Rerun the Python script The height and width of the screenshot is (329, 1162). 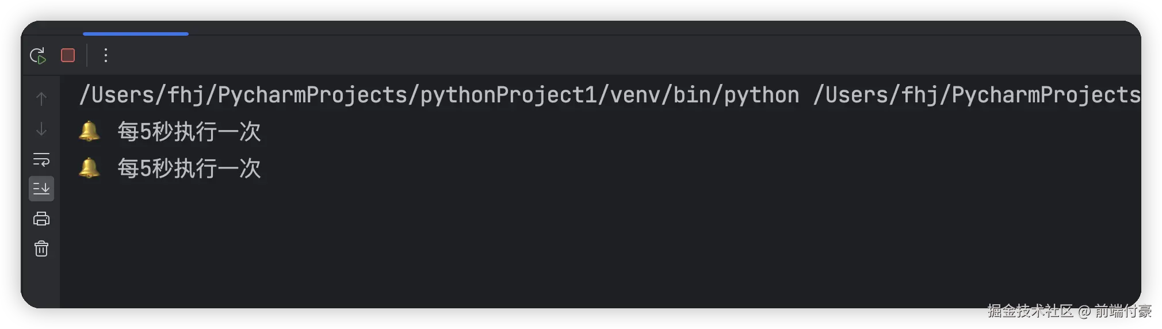coord(38,56)
